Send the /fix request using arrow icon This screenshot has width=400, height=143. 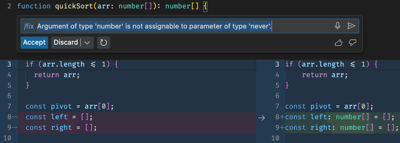click(351, 26)
